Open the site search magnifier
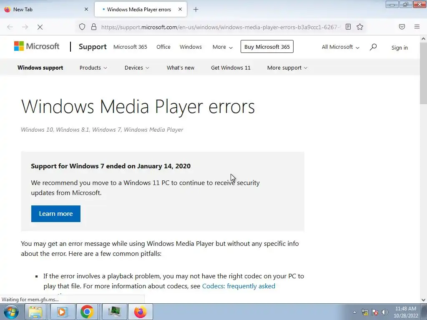The image size is (427, 320). [373, 47]
